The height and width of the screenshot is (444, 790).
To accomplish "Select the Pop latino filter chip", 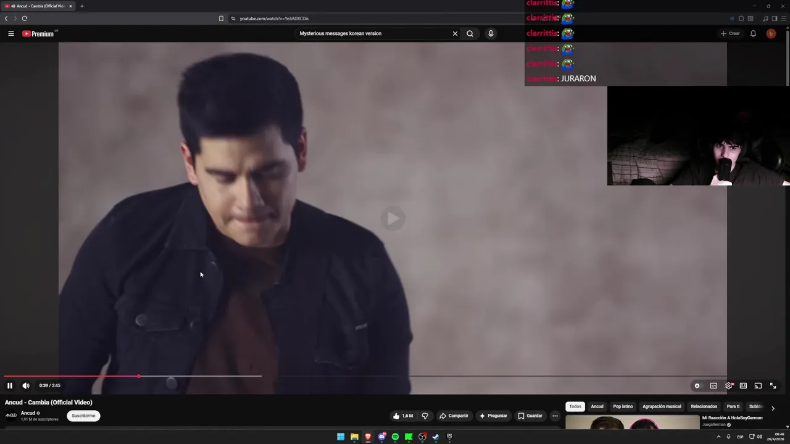I will click(x=623, y=406).
